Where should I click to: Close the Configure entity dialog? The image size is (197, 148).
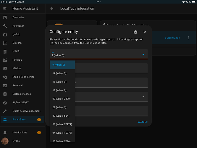coord(145,32)
